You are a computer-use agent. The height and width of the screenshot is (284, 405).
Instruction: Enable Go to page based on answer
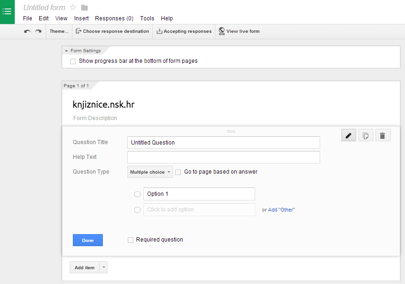(x=178, y=172)
